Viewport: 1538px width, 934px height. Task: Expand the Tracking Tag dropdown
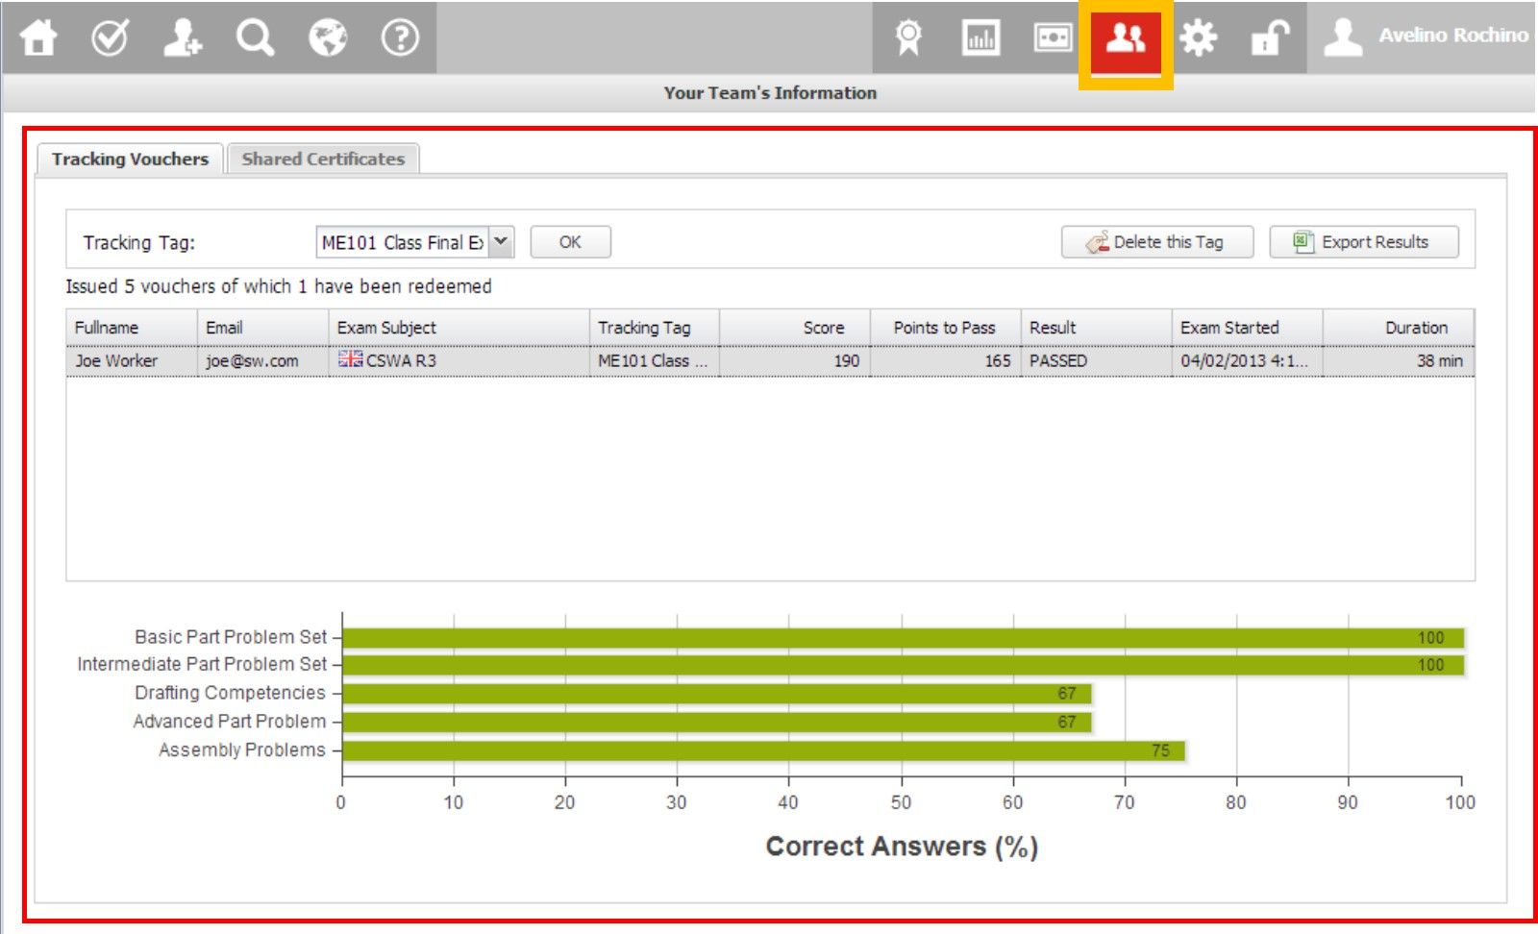pyautogui.click(x=501, y=241)
